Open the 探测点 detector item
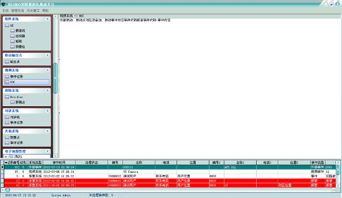Viewport: 342px width, 198px height. pos(20,102)
